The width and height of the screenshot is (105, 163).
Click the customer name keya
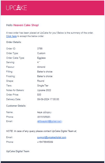(x=40, y=112)
